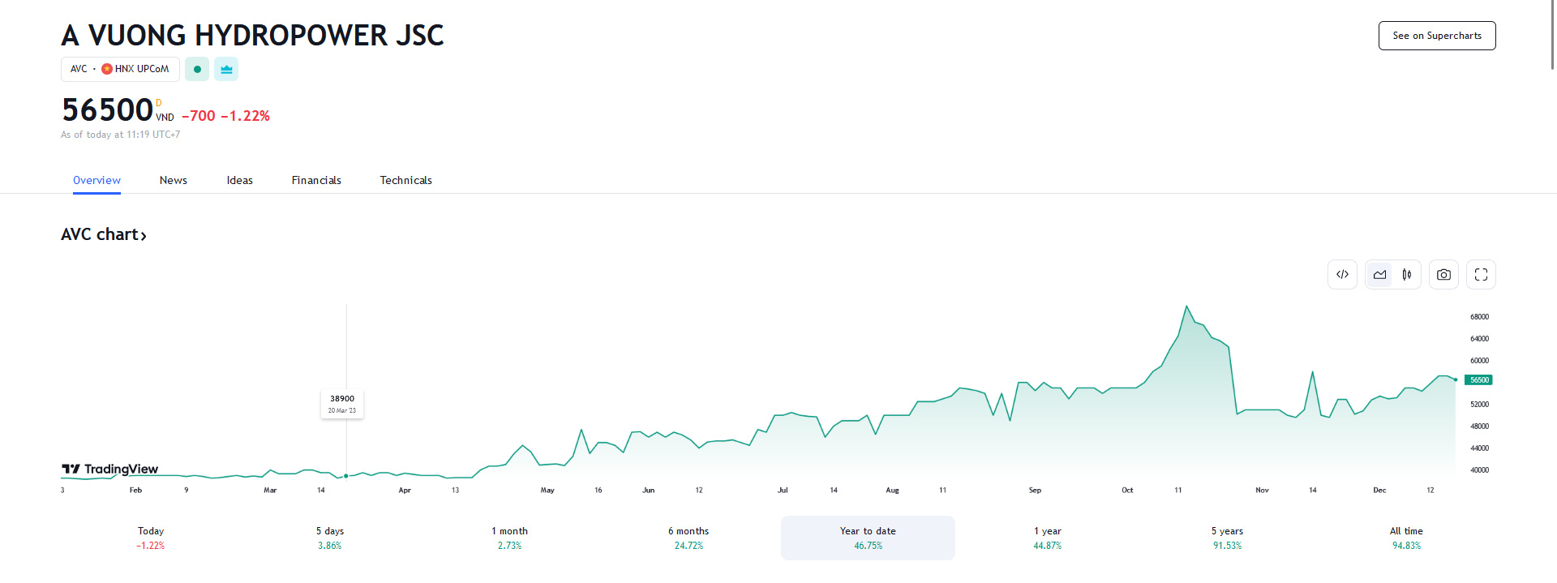Click the 38900 data point marker on the chart

coord(346,476)
